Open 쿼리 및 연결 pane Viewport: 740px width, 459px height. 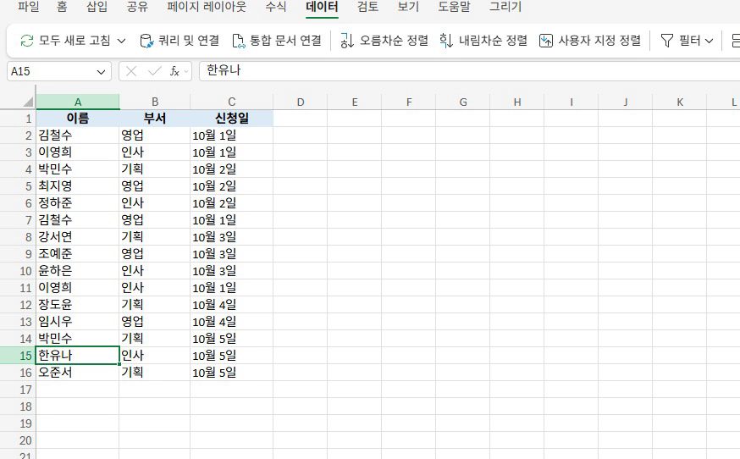pos(179,41)
